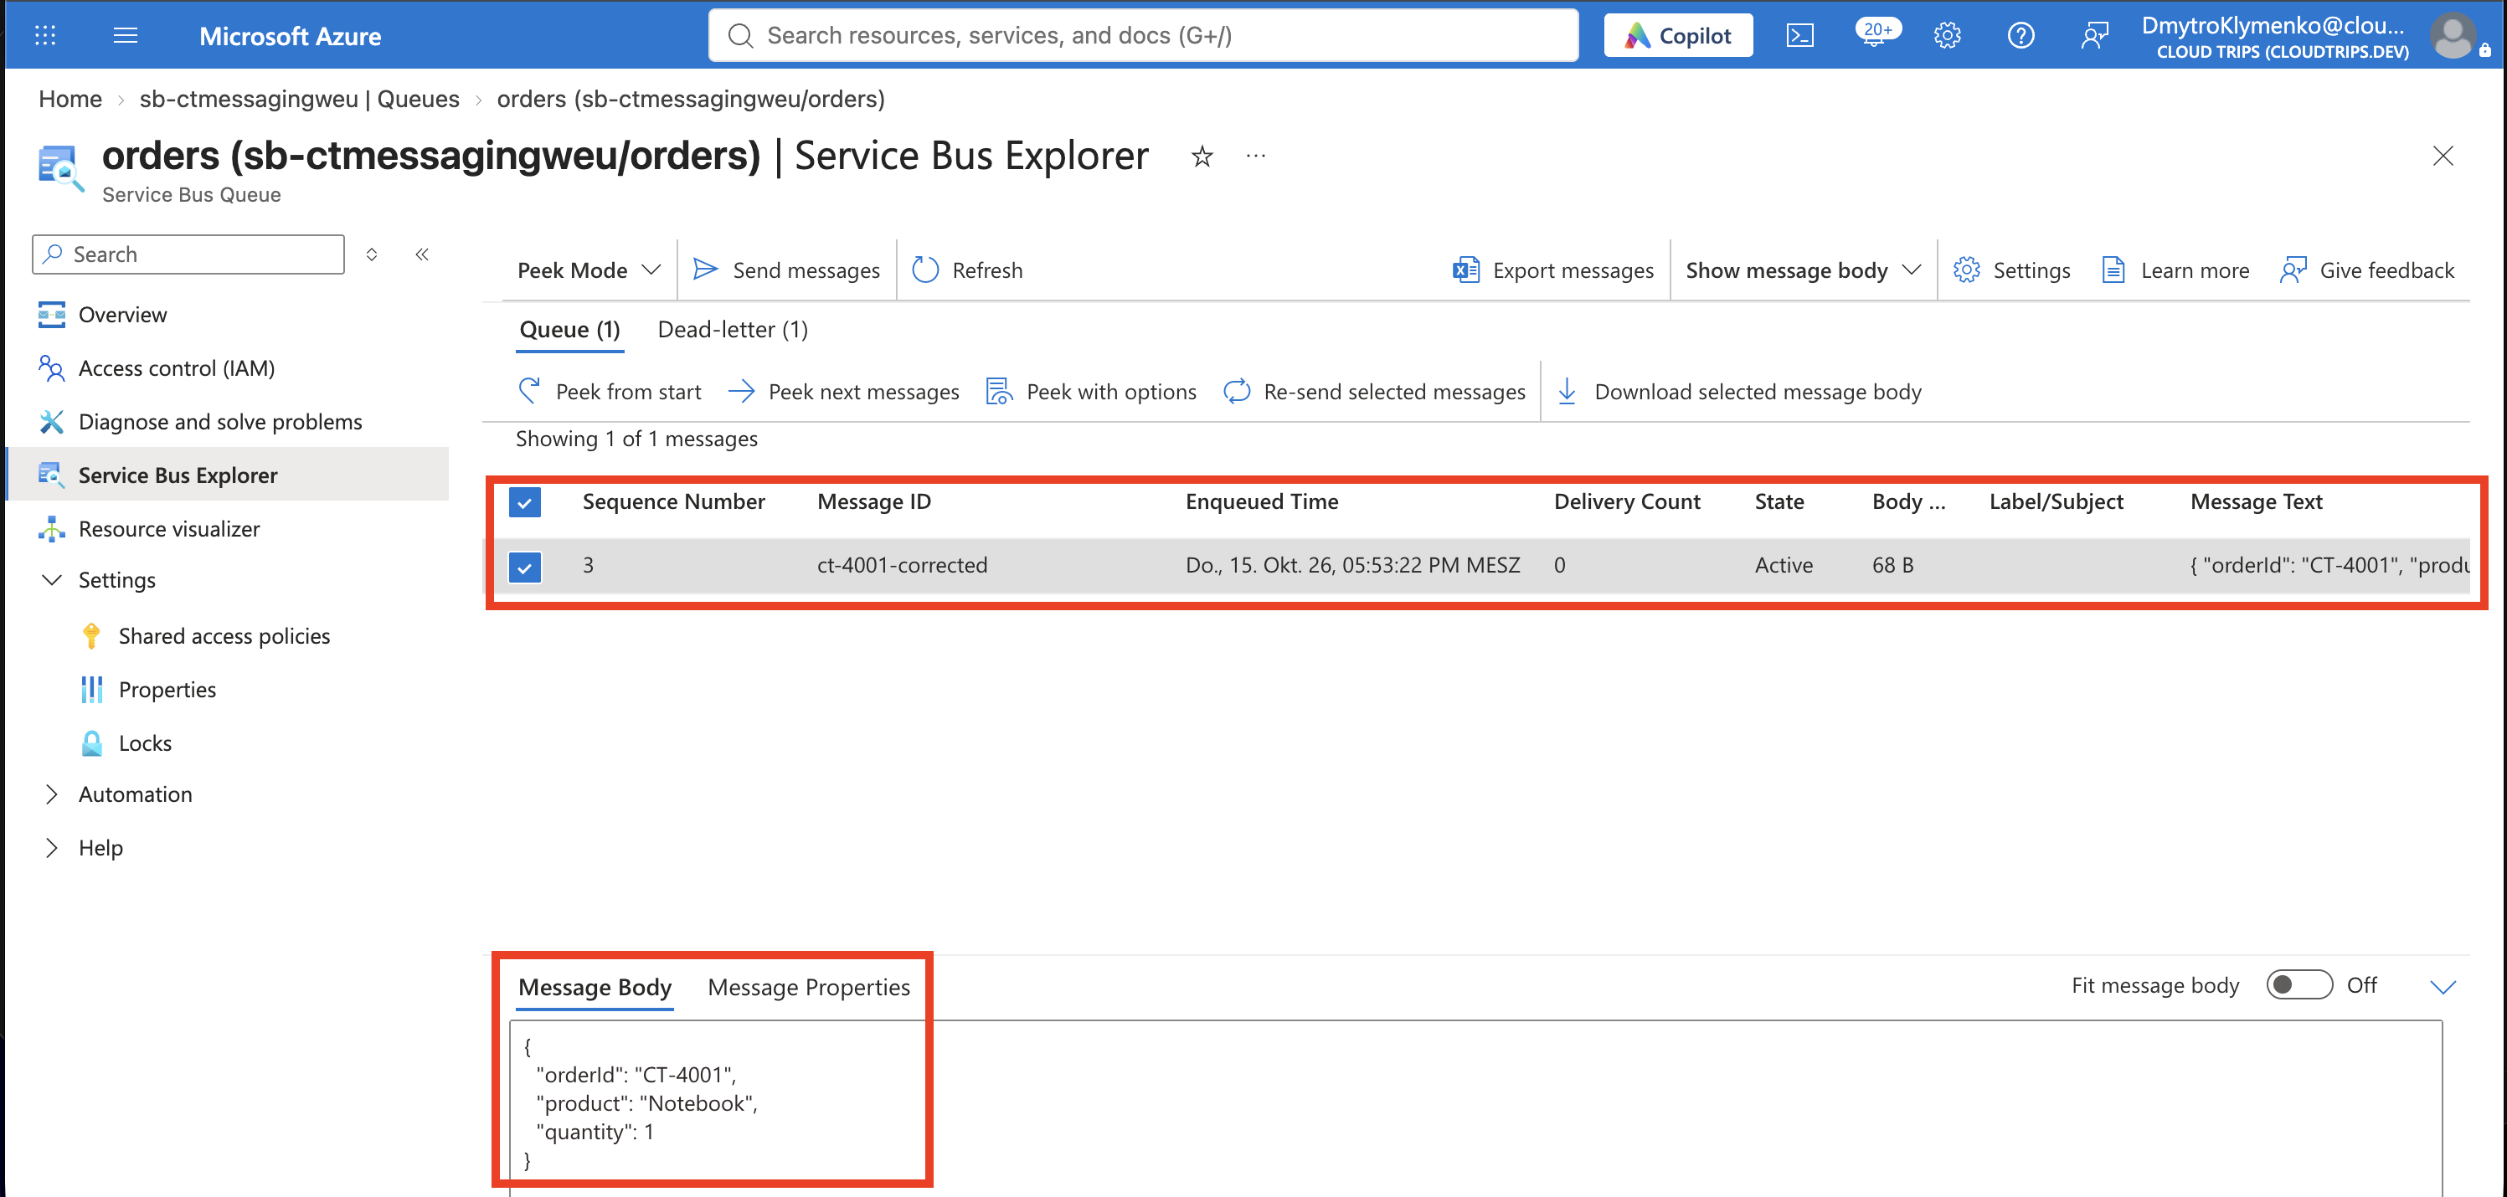Uncheck the checkbox for message sequence 3

pos(524,567)
